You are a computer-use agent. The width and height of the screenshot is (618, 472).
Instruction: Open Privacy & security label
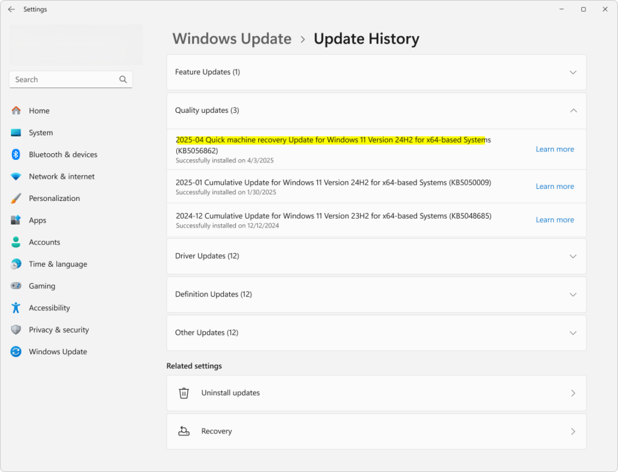click(x=59, y=330)
